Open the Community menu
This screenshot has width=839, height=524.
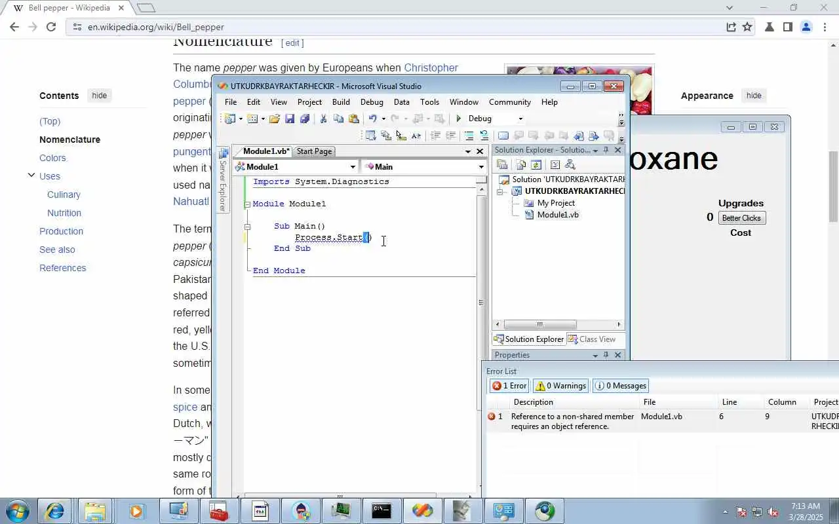[x=510, y=102]
